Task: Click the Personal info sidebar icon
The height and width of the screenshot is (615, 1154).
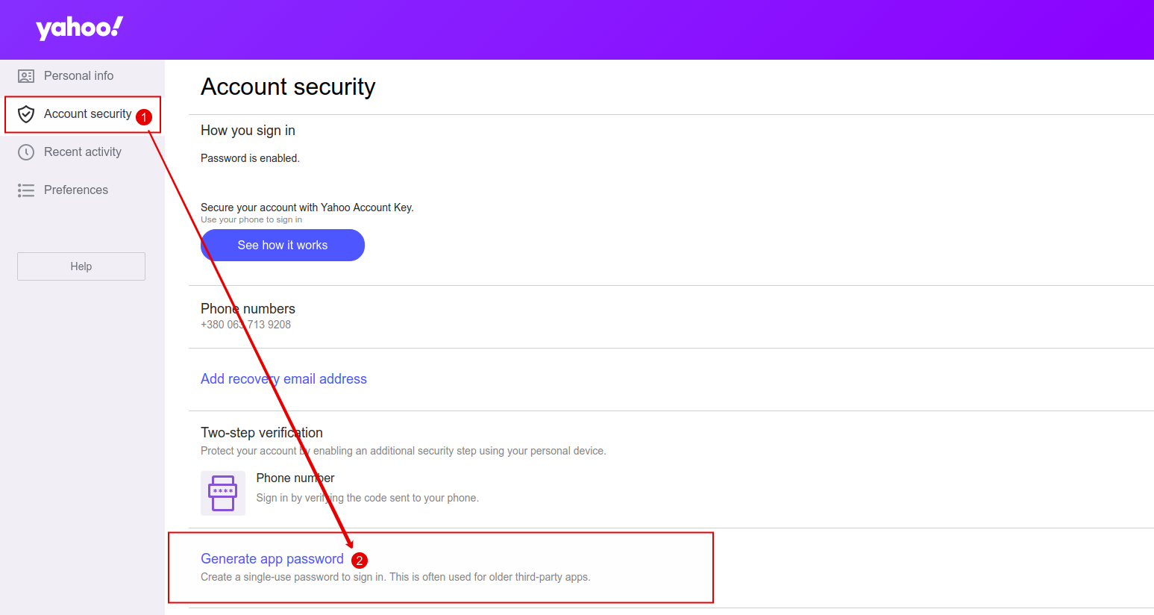Action: point(26,75)
